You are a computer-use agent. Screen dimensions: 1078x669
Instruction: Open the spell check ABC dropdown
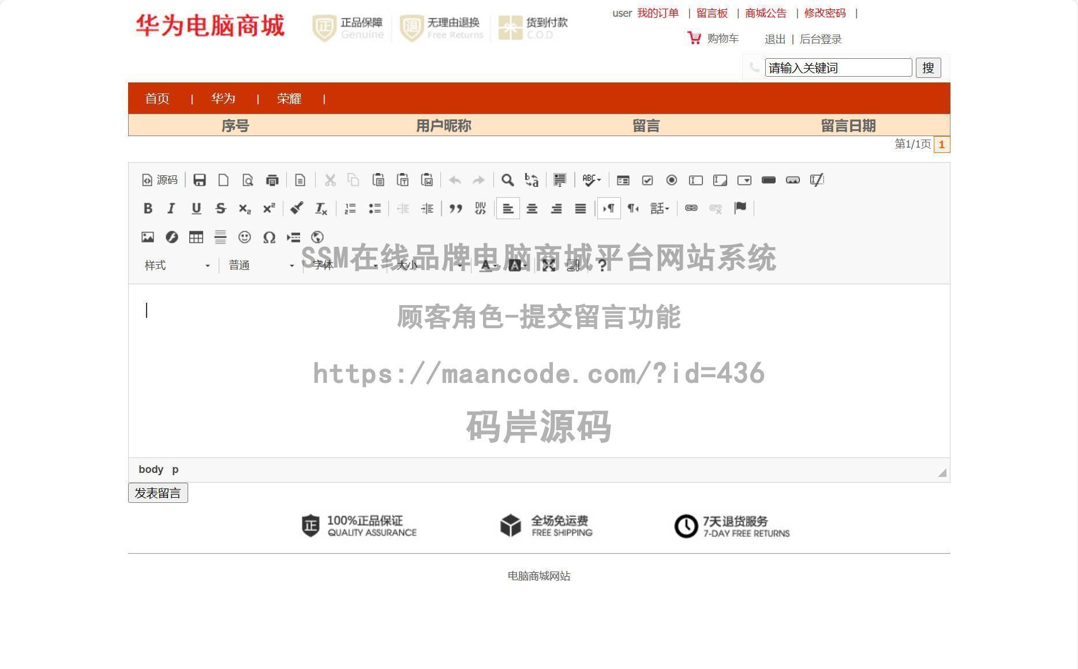[591, 180]
